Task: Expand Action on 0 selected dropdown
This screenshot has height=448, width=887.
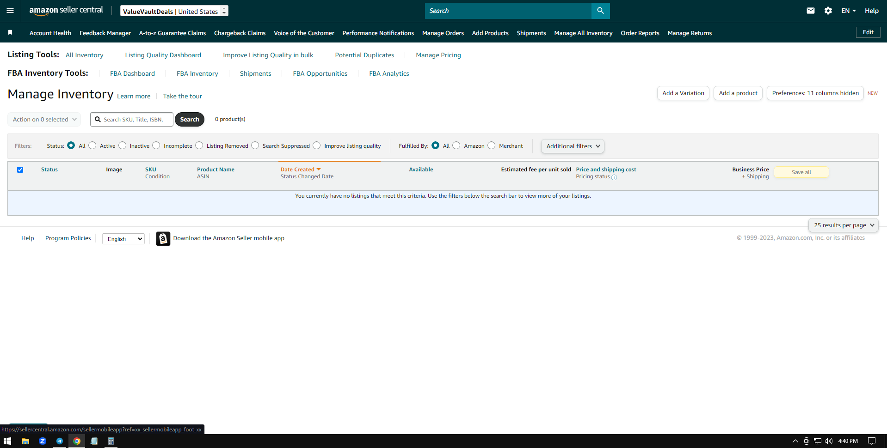Action: tap(44, 119)
